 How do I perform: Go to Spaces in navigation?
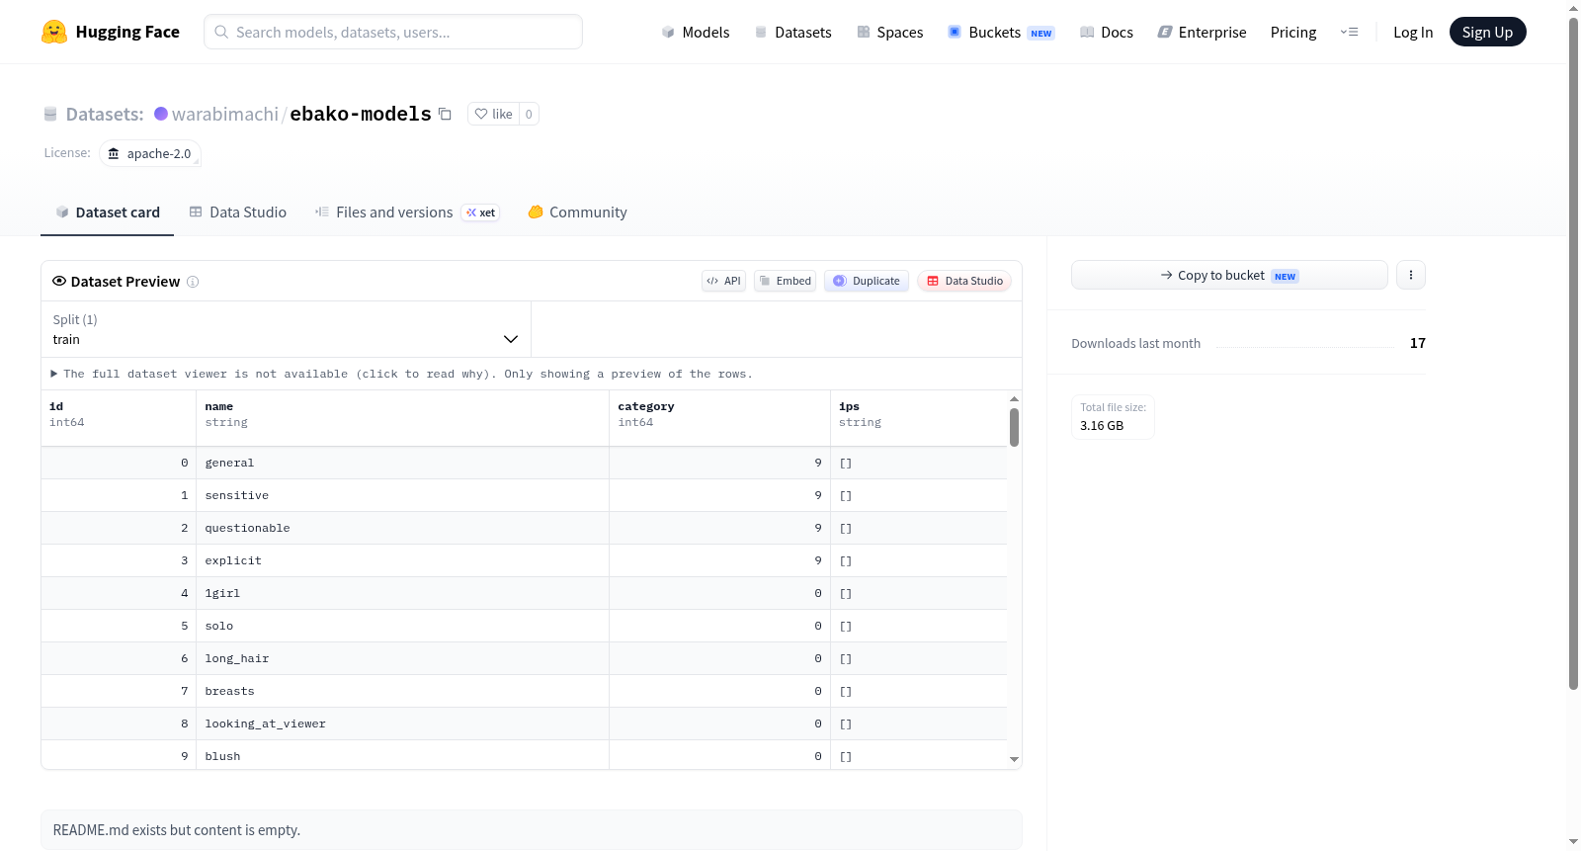889,32
